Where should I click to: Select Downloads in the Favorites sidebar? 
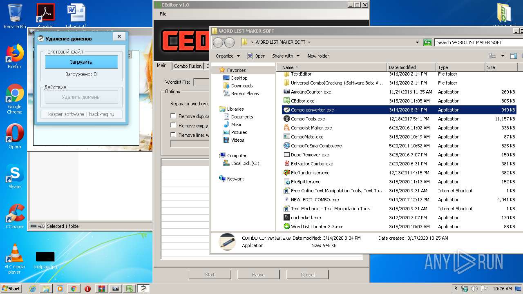tap(242, 86)
